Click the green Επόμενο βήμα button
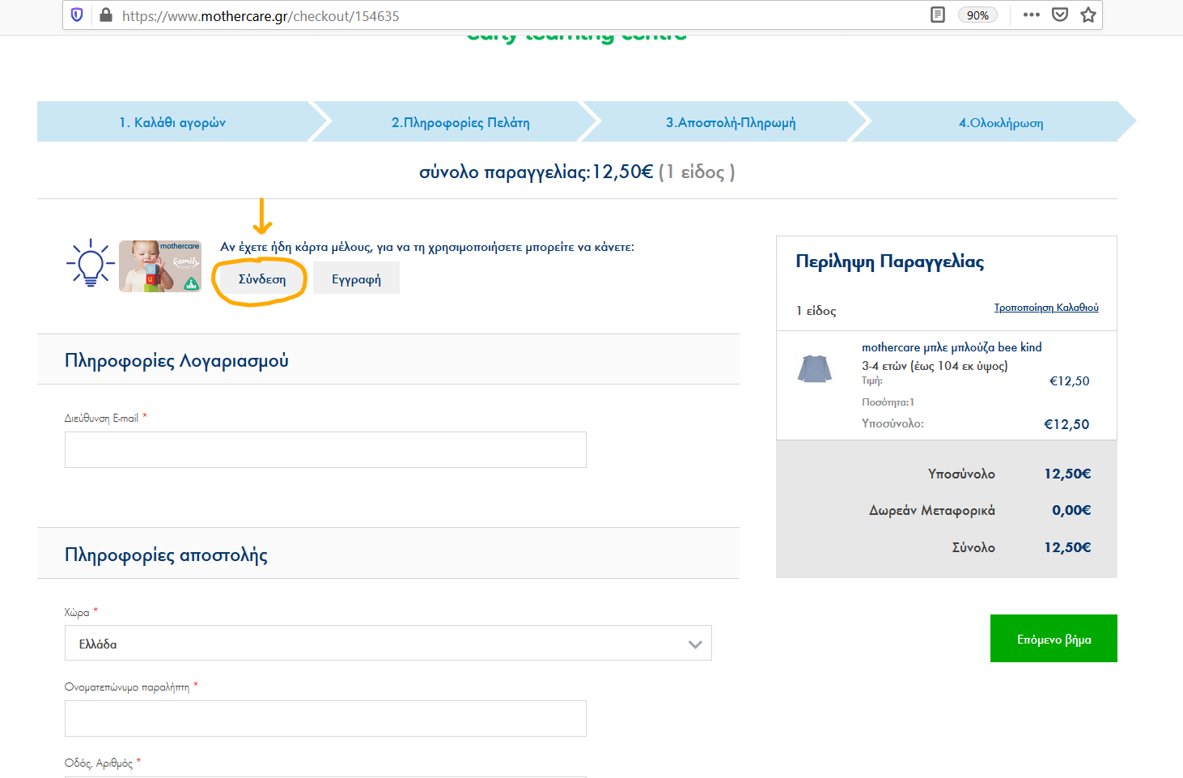 click(x=1054, y=639)
